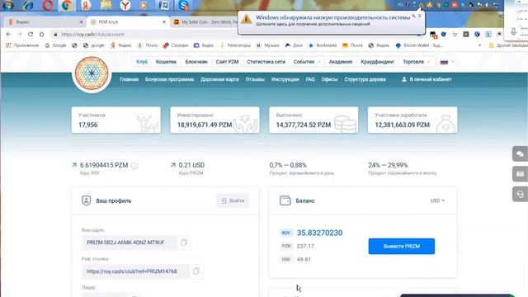This screenshot has width=528, height=297.
Task: Open the Отзывы page
Action: point(255,79)
